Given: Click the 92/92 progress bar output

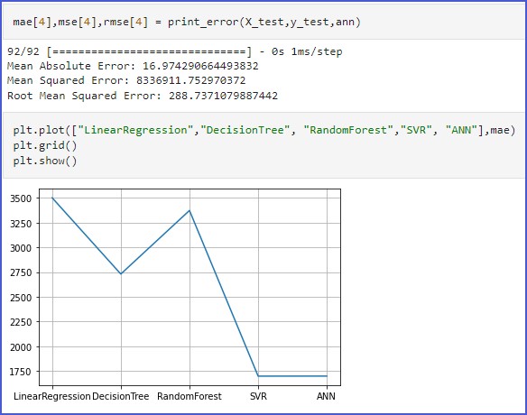Looking at the screenshot, I should pos(175,51).
